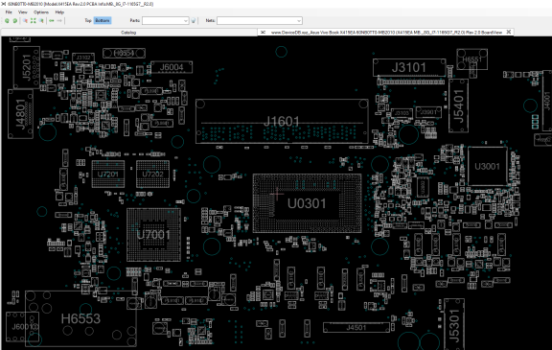Open the File menu
This screenshot has width=552, height=350.
point(9,12)
